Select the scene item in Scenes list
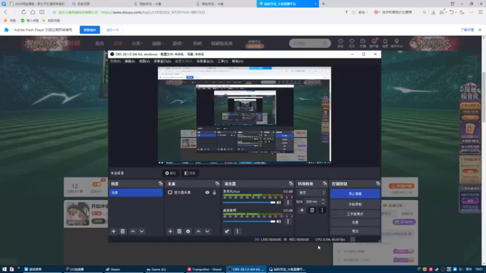Viewport: 486px width, 273px height. (135, 192)
